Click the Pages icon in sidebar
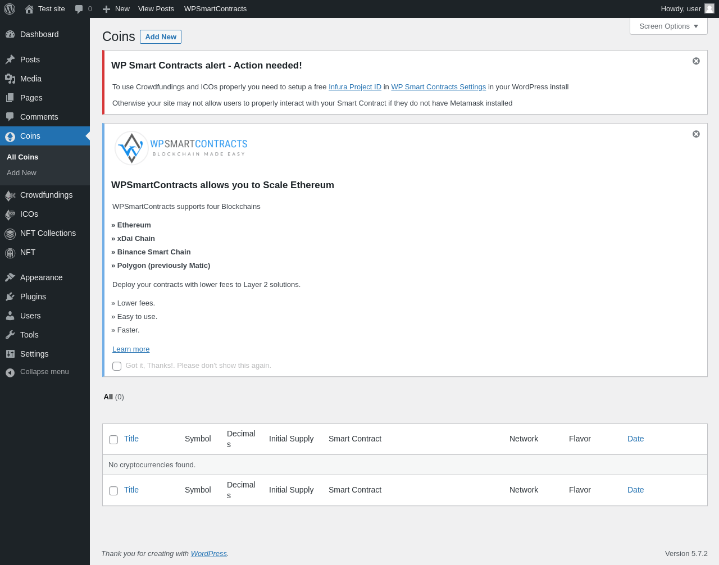Screen dimensions: 719x565 (x=10, y=98)
